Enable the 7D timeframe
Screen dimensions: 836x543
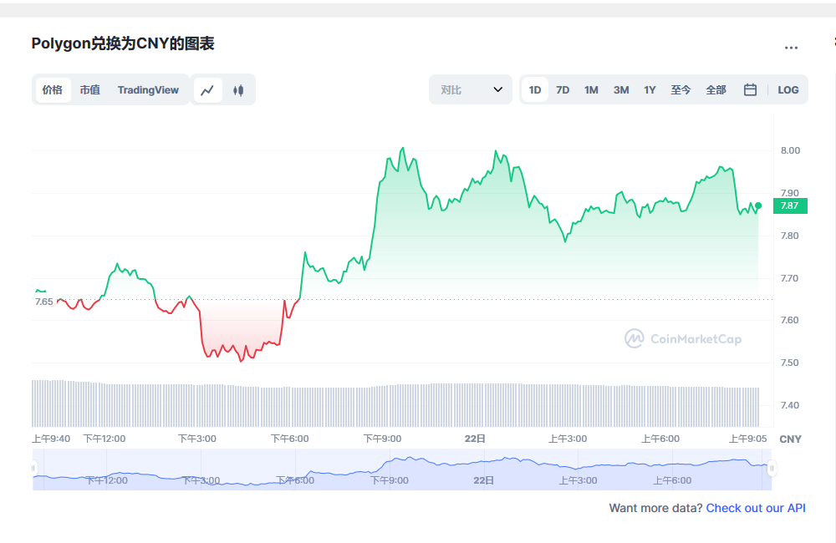[562, 89]
